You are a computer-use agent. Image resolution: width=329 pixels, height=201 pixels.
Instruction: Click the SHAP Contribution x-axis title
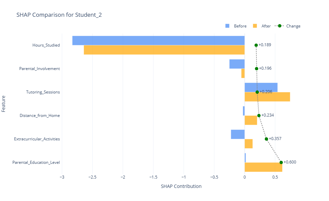(x=181, y=186)
